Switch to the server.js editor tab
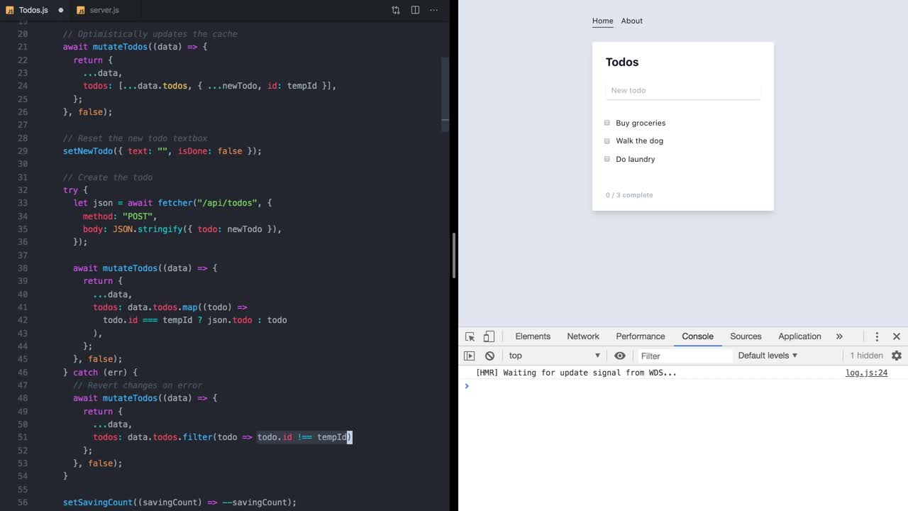 coord(104,10)
